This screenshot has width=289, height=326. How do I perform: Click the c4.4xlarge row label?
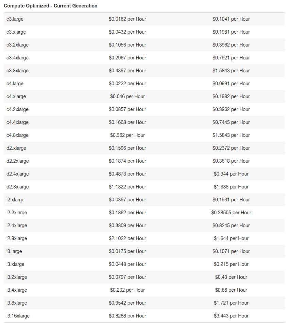17,122
